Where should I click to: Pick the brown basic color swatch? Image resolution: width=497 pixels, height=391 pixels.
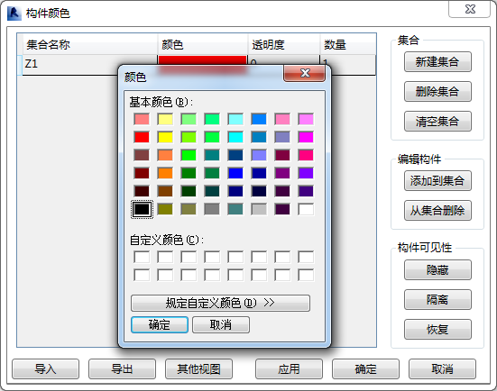pyautogui.click(x=165, y=191)
